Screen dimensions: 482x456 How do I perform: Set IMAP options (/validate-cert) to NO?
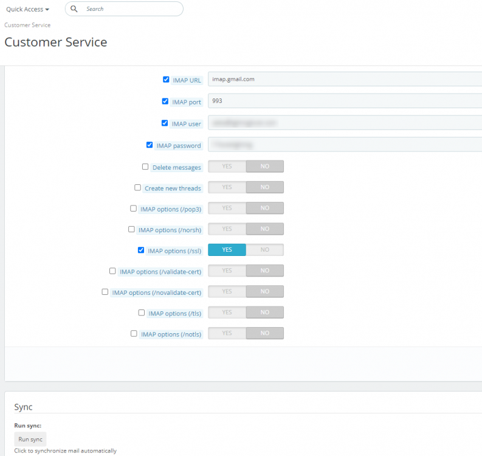point(265,271)
